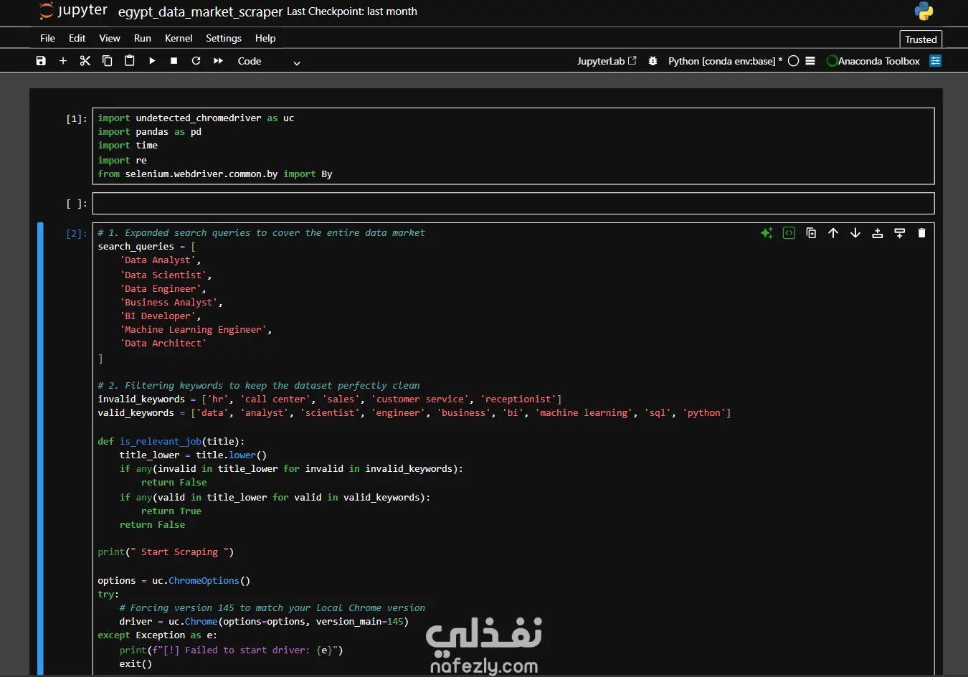Insert a cell below the active cell
968x677 pixels.
click(x=900, y=233)
